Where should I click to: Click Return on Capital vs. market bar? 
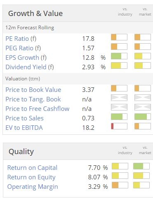[141, 166]
